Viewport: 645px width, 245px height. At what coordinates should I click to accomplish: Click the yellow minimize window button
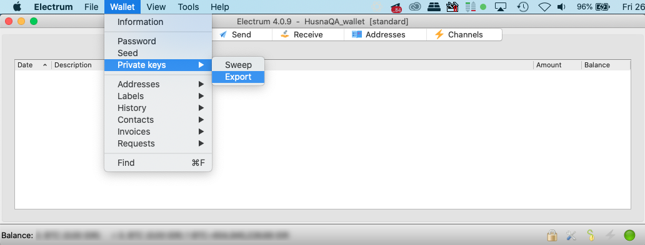pyautogui.click(x=21, y=21)
